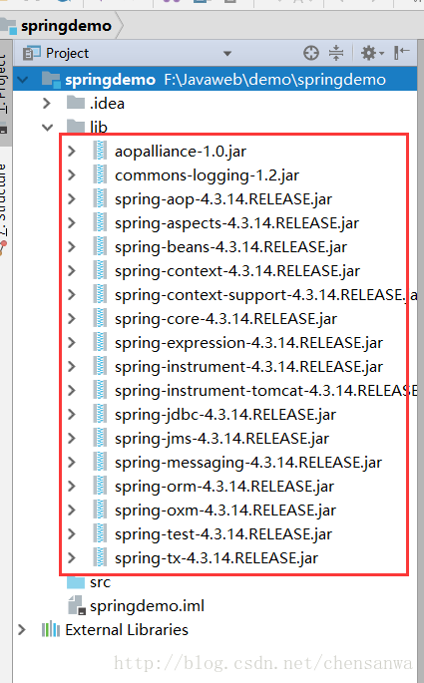Open the Project panel settings gear
The height and width of the screenshot is (683, 424).
coord(372,53)
